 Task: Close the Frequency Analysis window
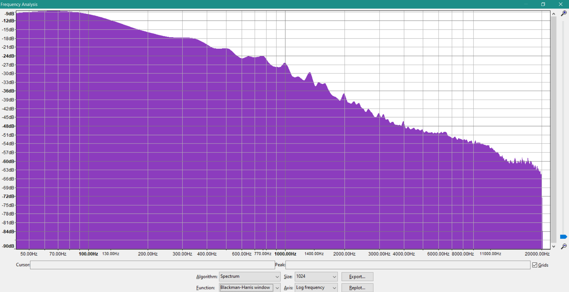(560, 4)
